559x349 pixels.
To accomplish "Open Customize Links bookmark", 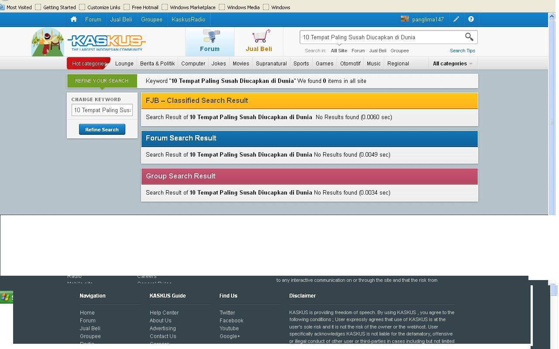I will point(100,7).
